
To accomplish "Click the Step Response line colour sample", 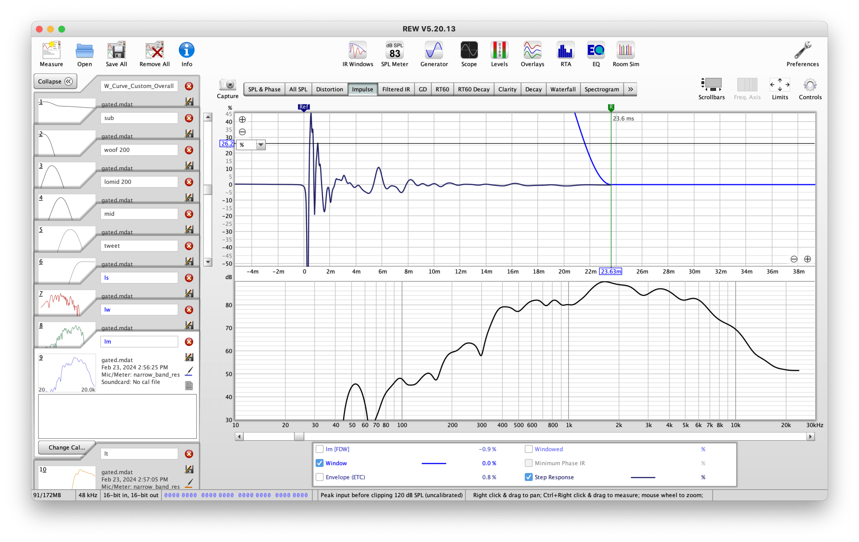I will click(x=643, y=477).
